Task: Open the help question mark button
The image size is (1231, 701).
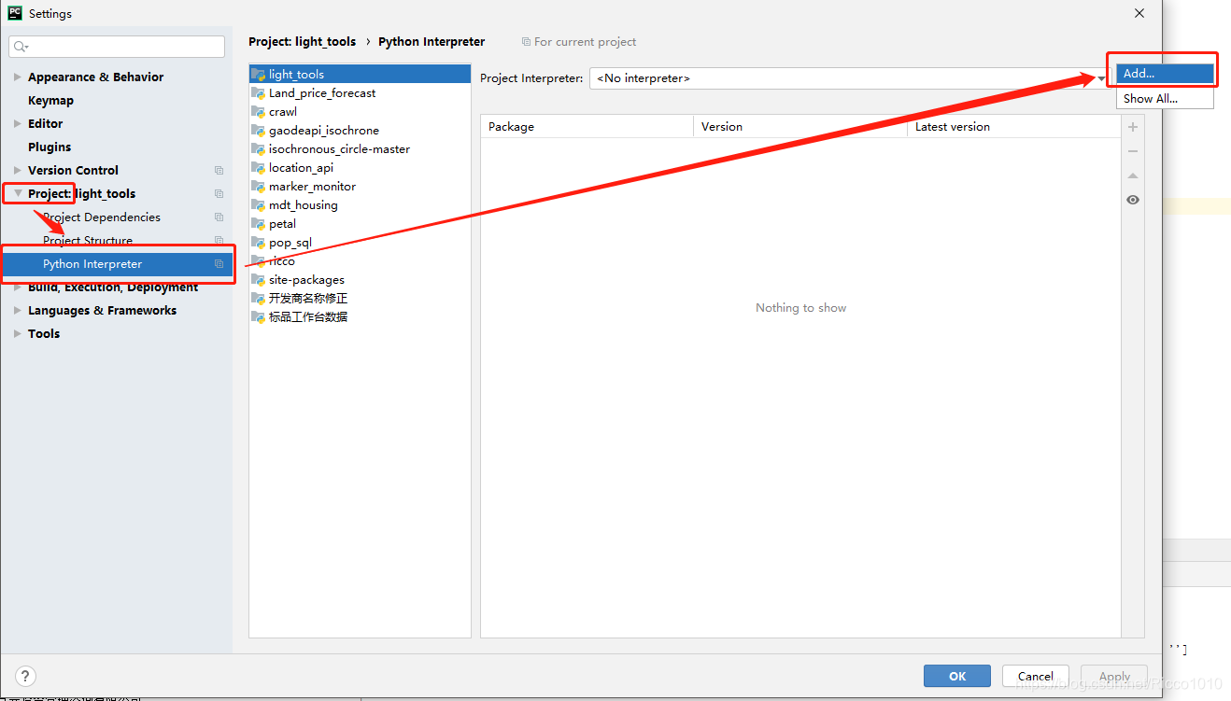Action: point(25,677)
